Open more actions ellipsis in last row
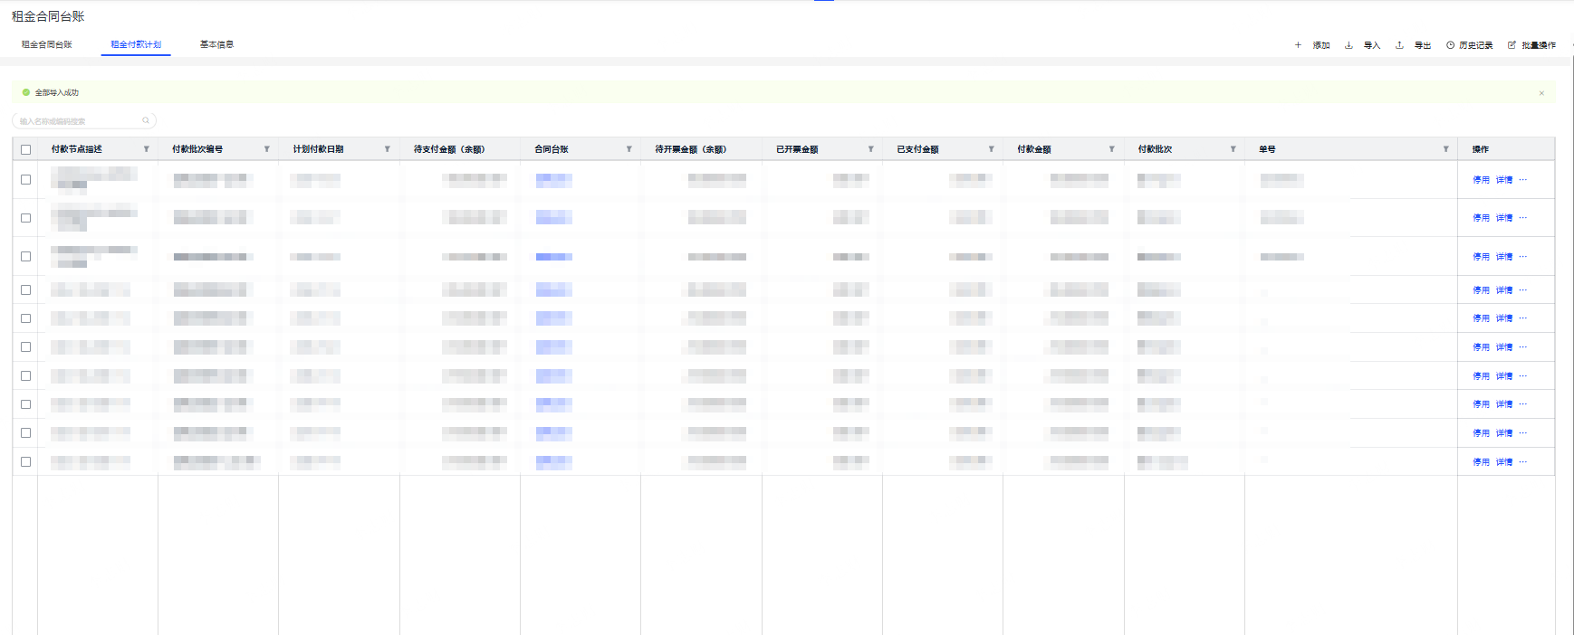 (x=1523, y=462)
